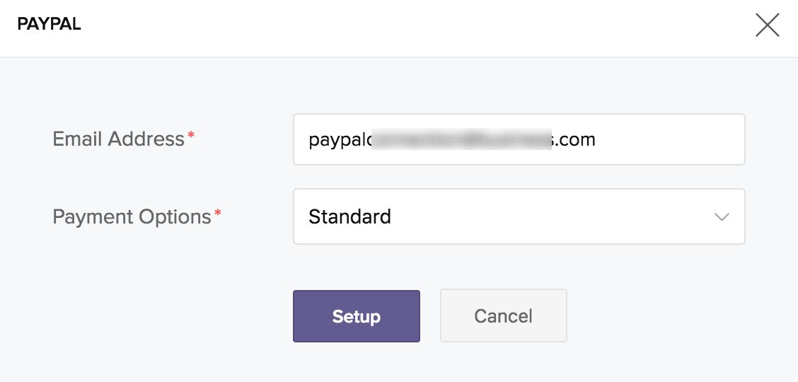This screenshot has width=798, height=382.
Task: Click the Setup button
Action: click(357, 316)
